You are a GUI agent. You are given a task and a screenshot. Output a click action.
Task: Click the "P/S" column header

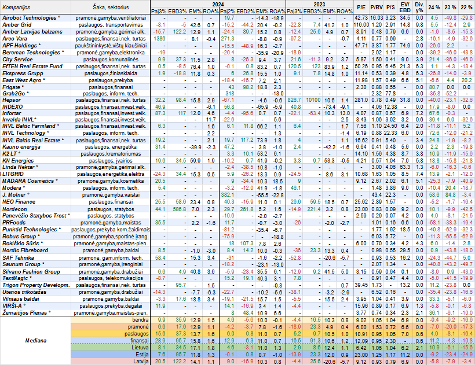tap(391, 8)
